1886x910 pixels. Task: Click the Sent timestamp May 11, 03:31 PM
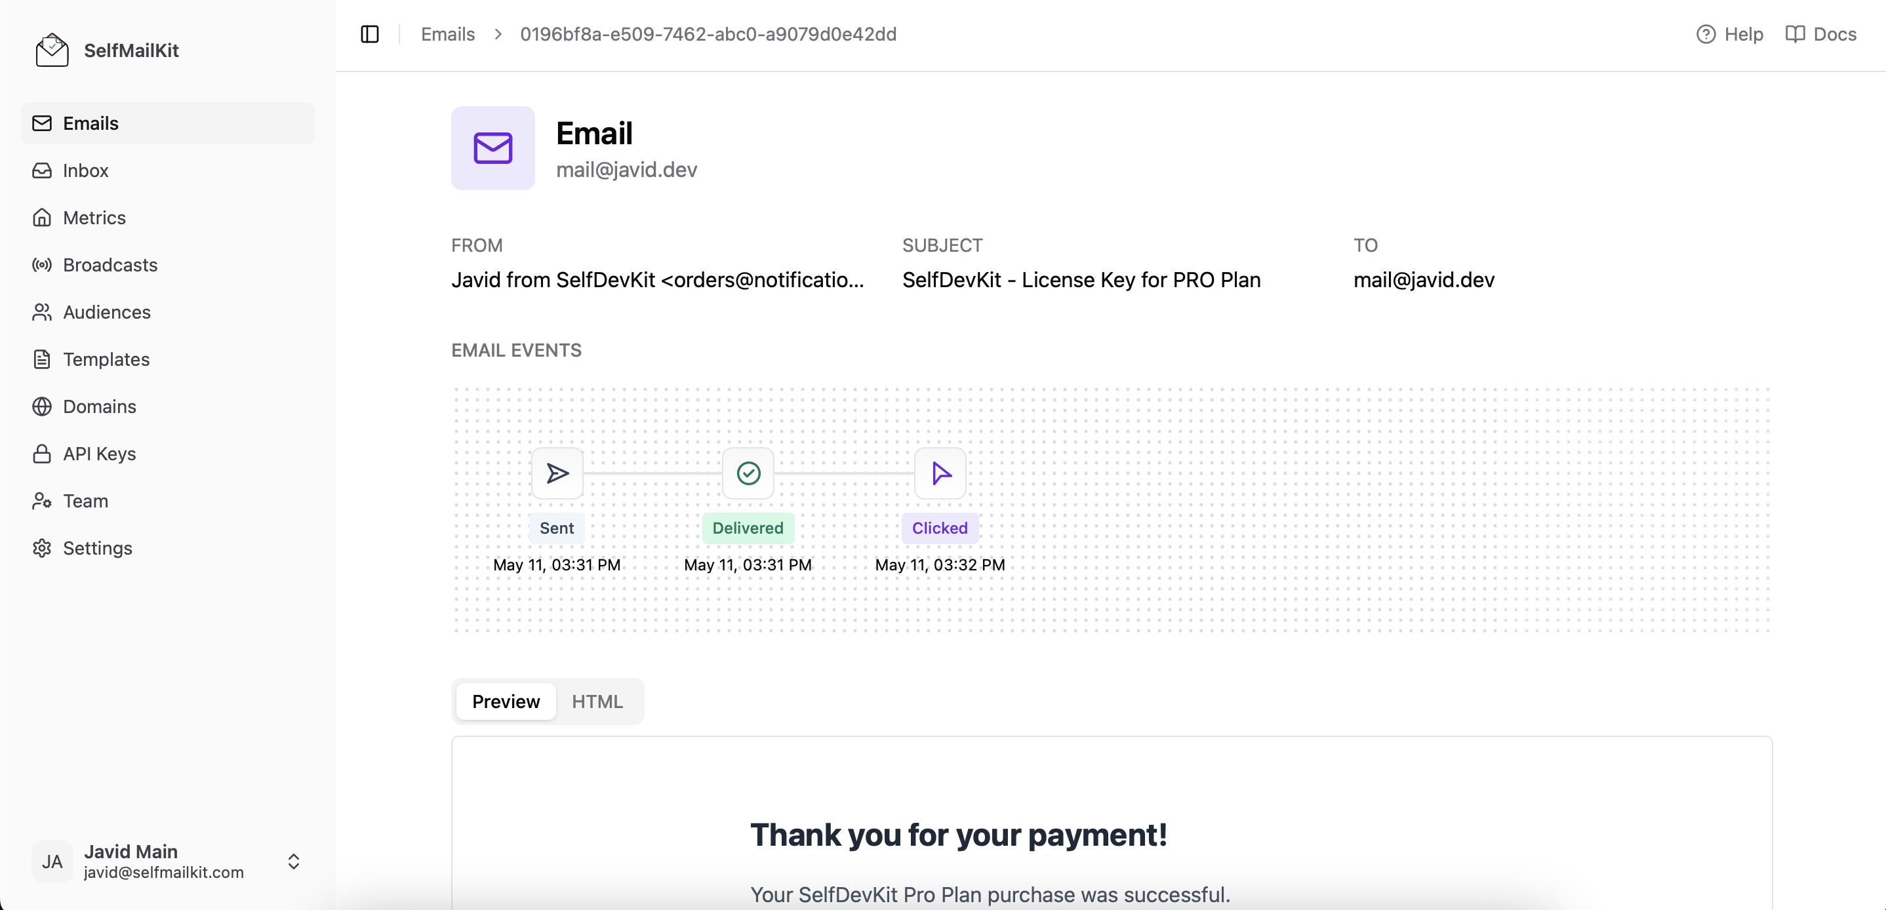[557, 564]
